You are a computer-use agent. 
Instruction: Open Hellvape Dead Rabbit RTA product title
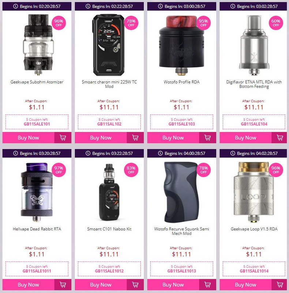point(37,229)
